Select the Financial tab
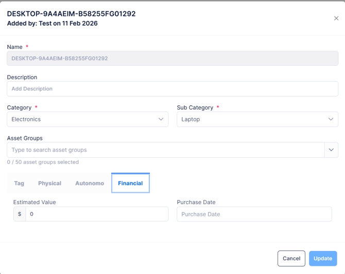The image size is (345, 274). [130, 183]
